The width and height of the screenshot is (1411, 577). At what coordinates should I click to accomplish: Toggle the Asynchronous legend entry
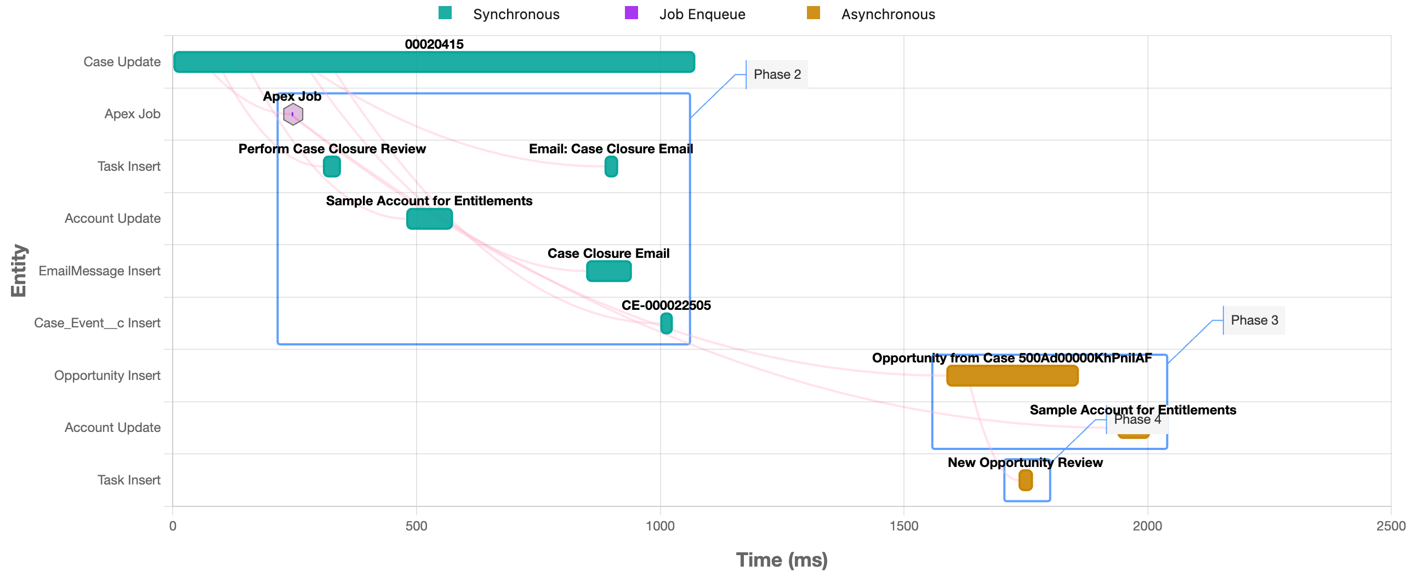tap(887, 14)
